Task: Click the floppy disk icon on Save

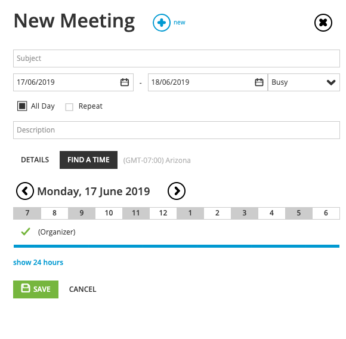Action: 26,288
